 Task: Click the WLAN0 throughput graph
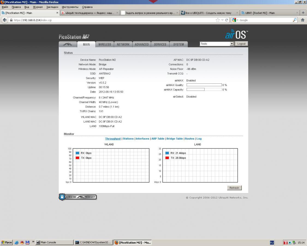point(111,165)
